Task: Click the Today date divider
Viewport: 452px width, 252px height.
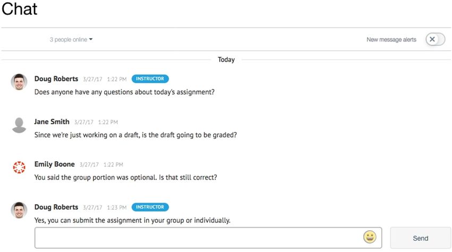Action: [227, 60]
